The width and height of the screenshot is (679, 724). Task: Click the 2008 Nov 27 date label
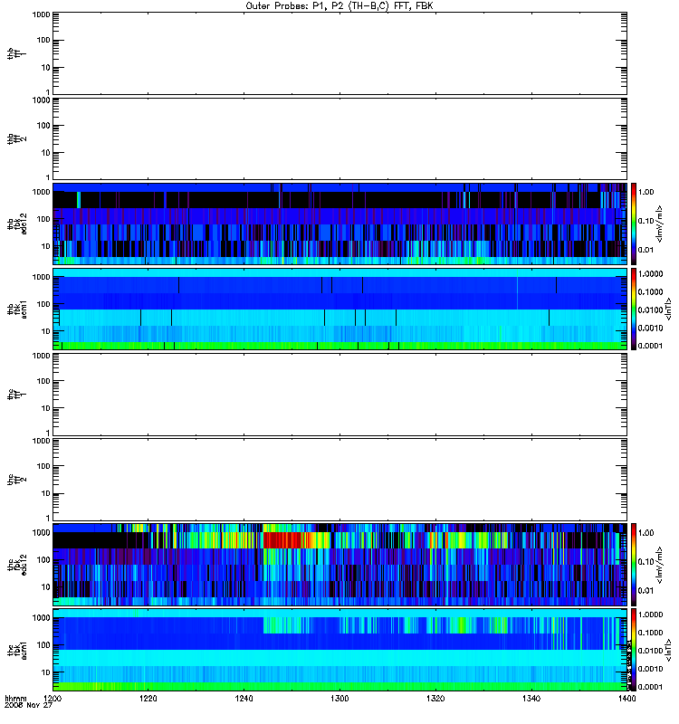tap(29, 706)
